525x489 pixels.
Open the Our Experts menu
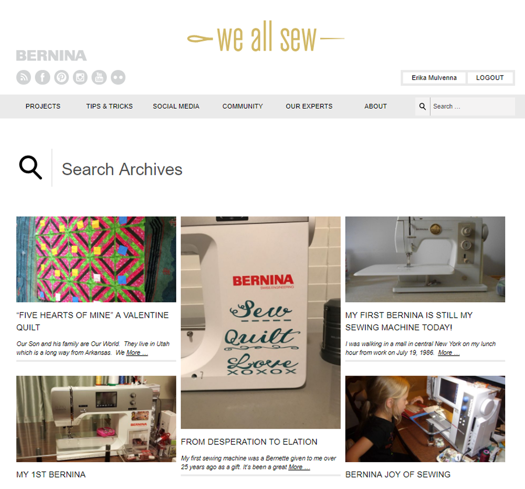pos(309,107)
